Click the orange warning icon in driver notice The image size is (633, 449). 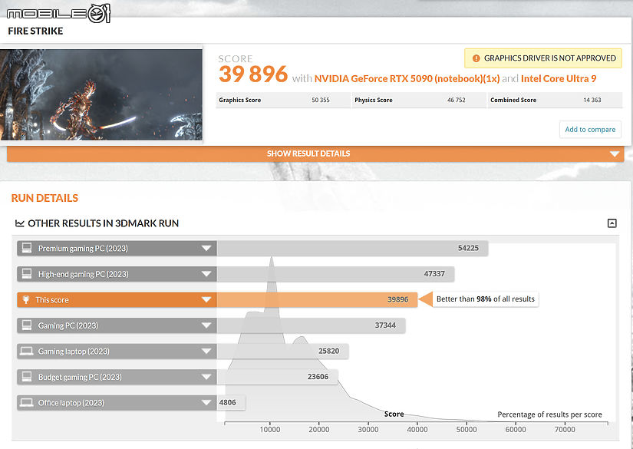click(x=476, y=58)
